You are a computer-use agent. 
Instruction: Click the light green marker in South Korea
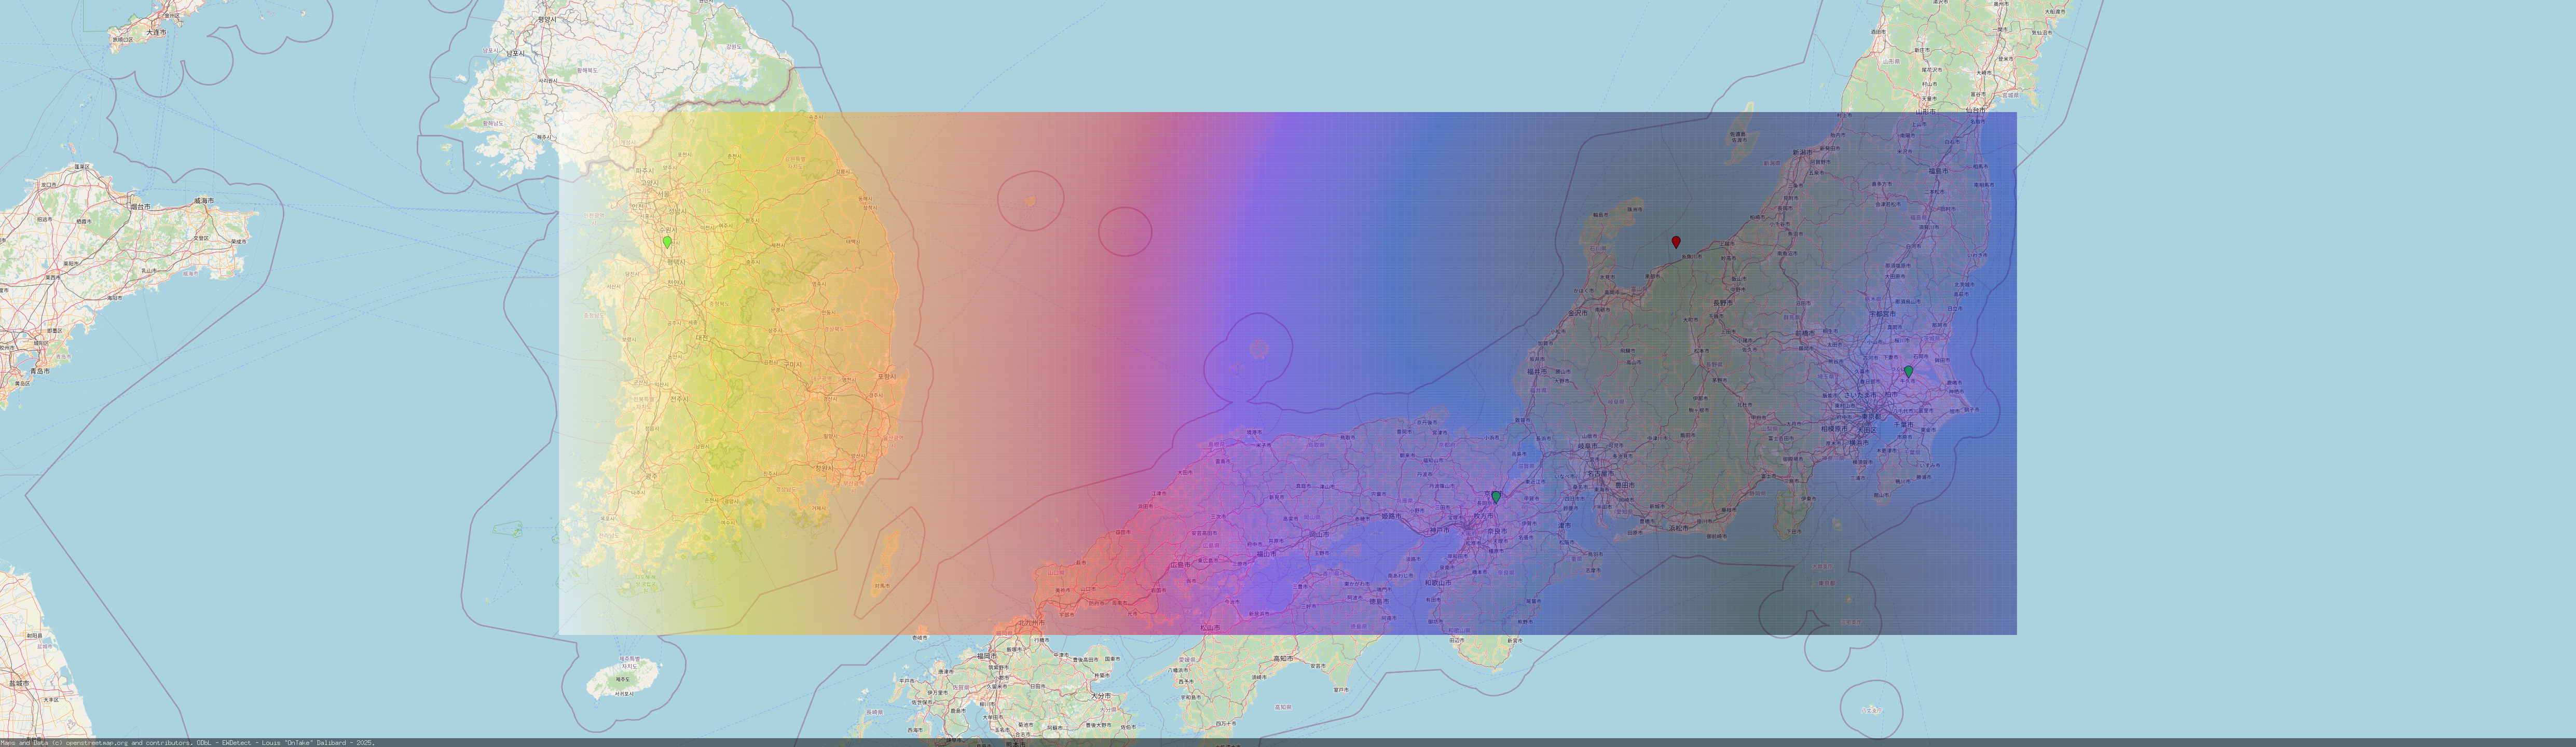coord(667,242)
